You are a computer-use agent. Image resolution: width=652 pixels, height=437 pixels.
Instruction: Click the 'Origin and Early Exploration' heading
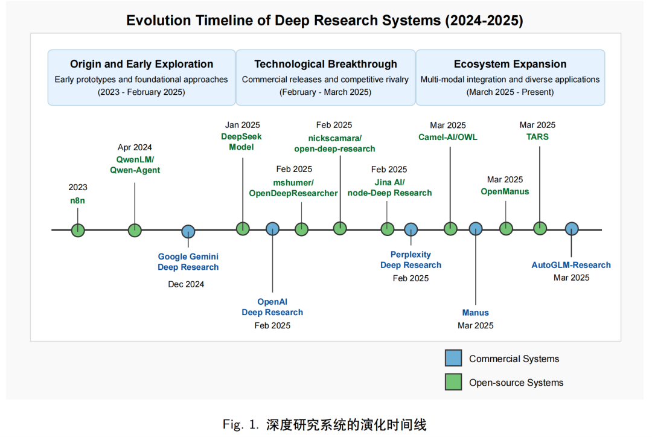tap(141, 64)
